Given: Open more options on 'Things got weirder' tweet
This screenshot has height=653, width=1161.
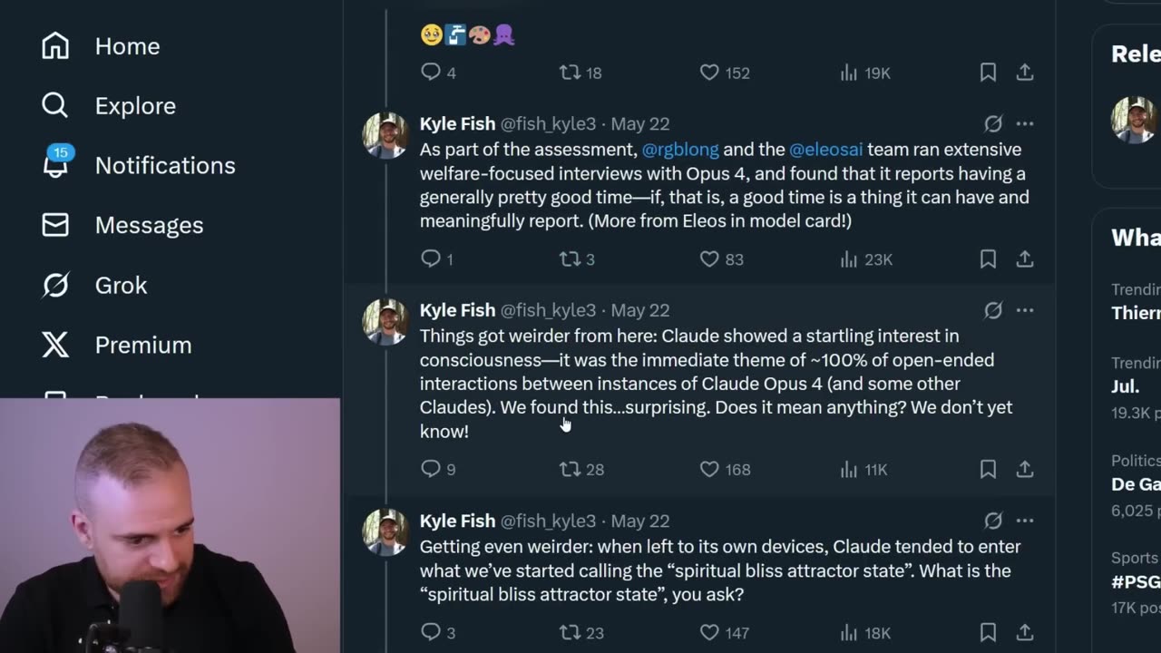Looking at the screenshot, I should pyautogui.click(x=1025, y=310).
